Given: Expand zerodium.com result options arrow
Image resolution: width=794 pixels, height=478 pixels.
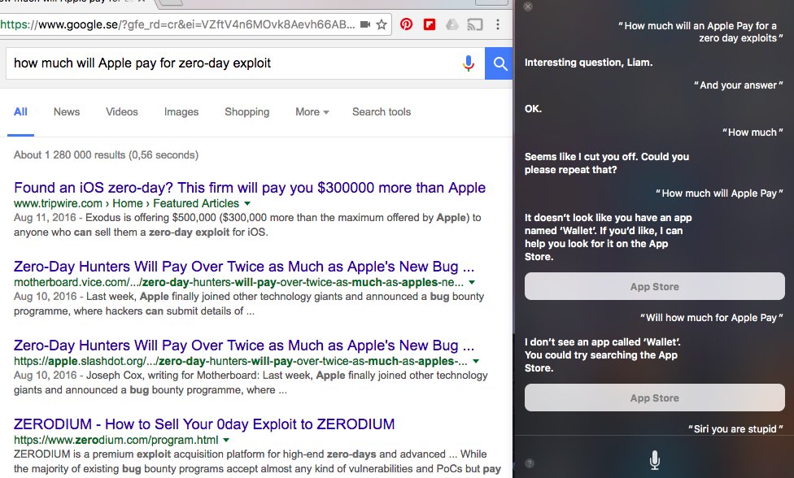Looking at the screenshot, I should (226, 441).
